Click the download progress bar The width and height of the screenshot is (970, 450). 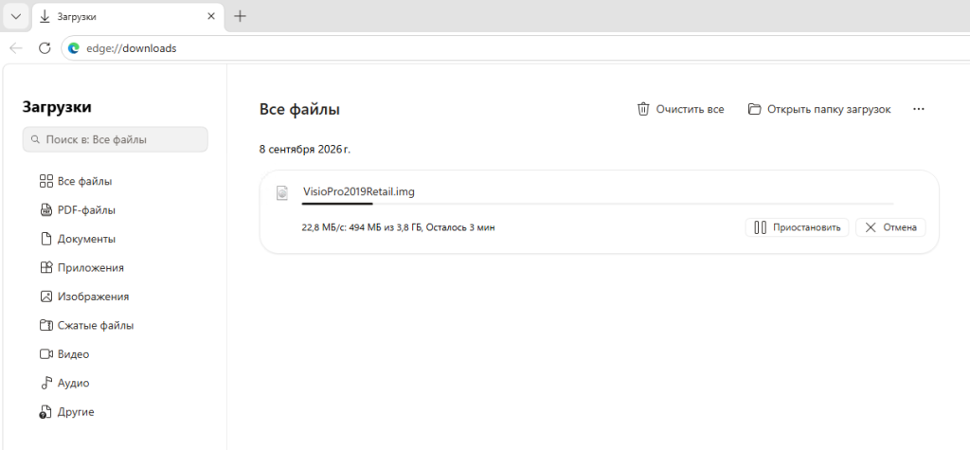tap(598, 203)
